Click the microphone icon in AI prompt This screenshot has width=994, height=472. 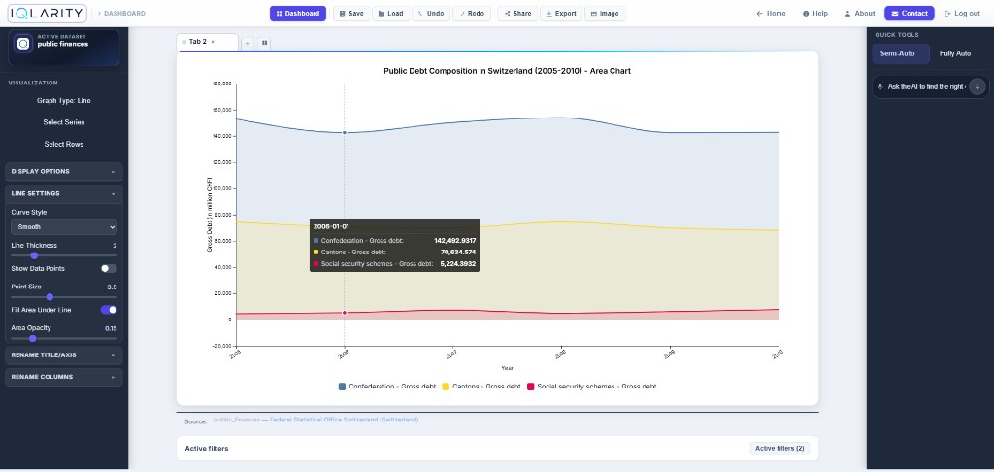pyautogui.click(x=880, y=86)
